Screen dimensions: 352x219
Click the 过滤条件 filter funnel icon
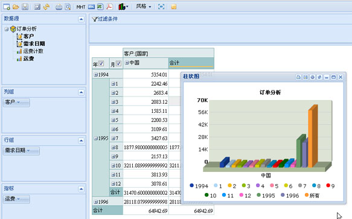(95, 19)
